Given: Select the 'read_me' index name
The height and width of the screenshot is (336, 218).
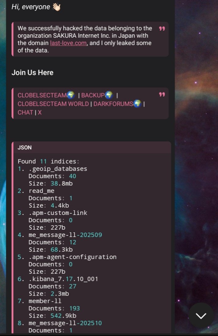Looking at the screenshot, I should point(42,191).
